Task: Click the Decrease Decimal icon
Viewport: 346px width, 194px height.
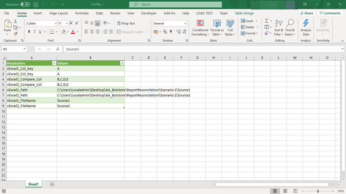Action: coord(185,32)
